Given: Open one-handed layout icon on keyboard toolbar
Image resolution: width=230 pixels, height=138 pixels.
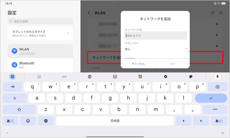Looking at the screenshot, I should pos(115,77).
